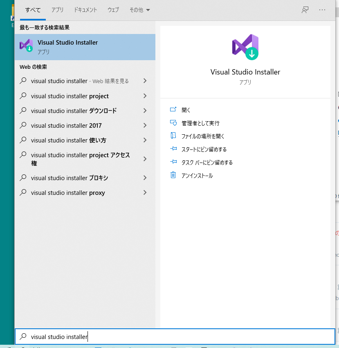Choose アンインストール
The width and height of the screenshot is (339, 348).
pos(197,176)
